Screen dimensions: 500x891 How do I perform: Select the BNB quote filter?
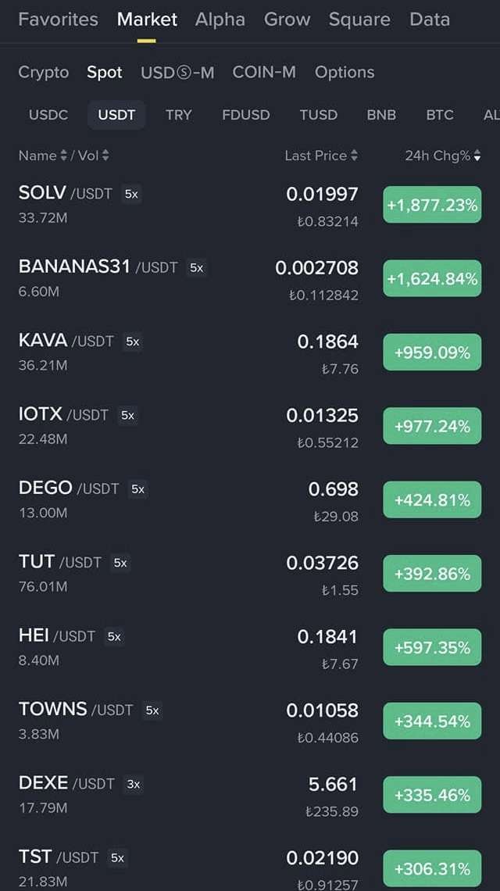pyautogui.click(x=381, y=115)
